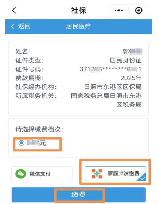Click the 返回 chevron icon

pyautogui.click(x=12, y=27)
